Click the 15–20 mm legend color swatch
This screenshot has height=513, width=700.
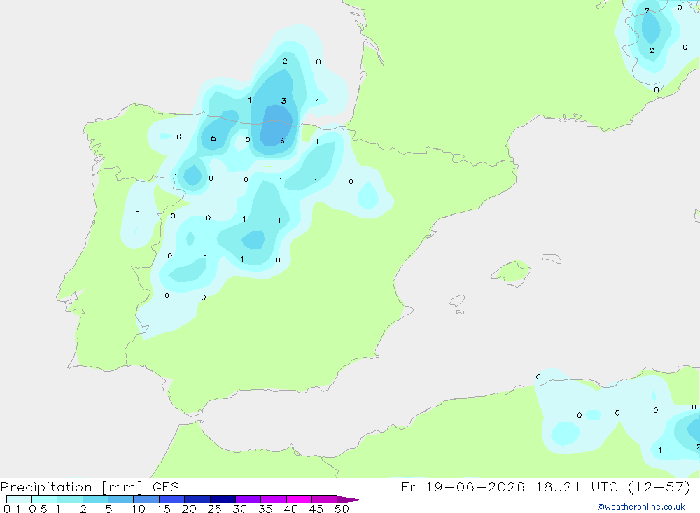(171, 499)
